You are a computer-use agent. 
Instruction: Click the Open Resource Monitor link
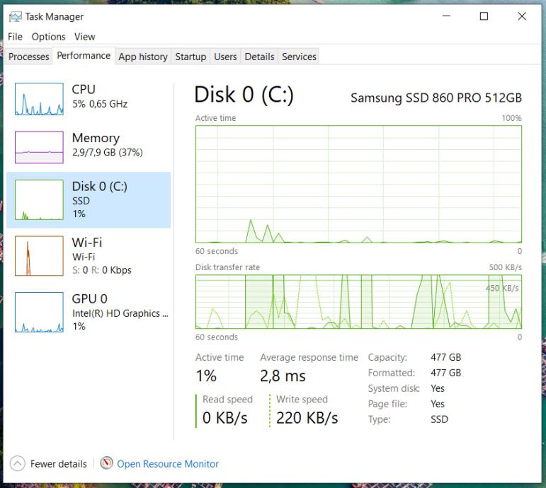tap(168, 464)
